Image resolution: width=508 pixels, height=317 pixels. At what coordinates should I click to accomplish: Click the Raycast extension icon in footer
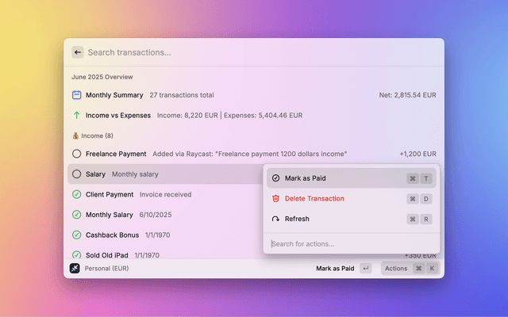click(x=74, y=269)
